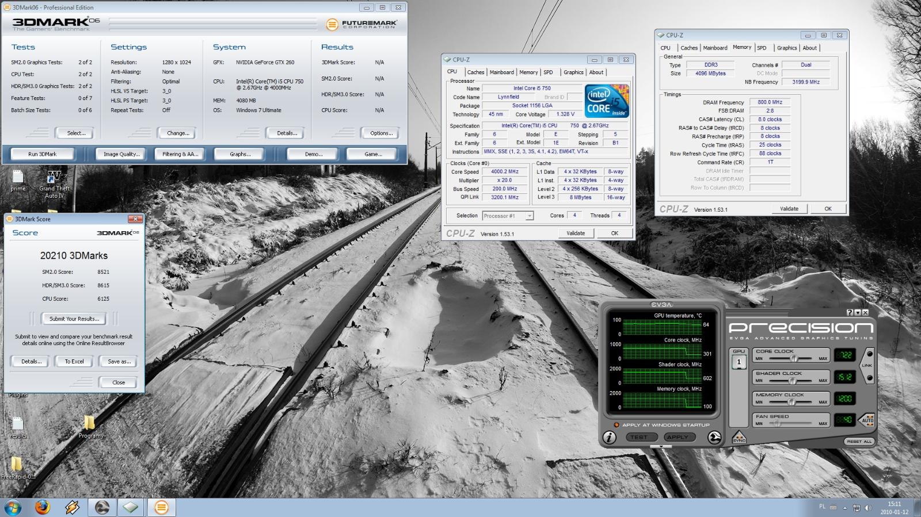
Task: Adjust the Shader Clock slider
Action: point(793,380)
